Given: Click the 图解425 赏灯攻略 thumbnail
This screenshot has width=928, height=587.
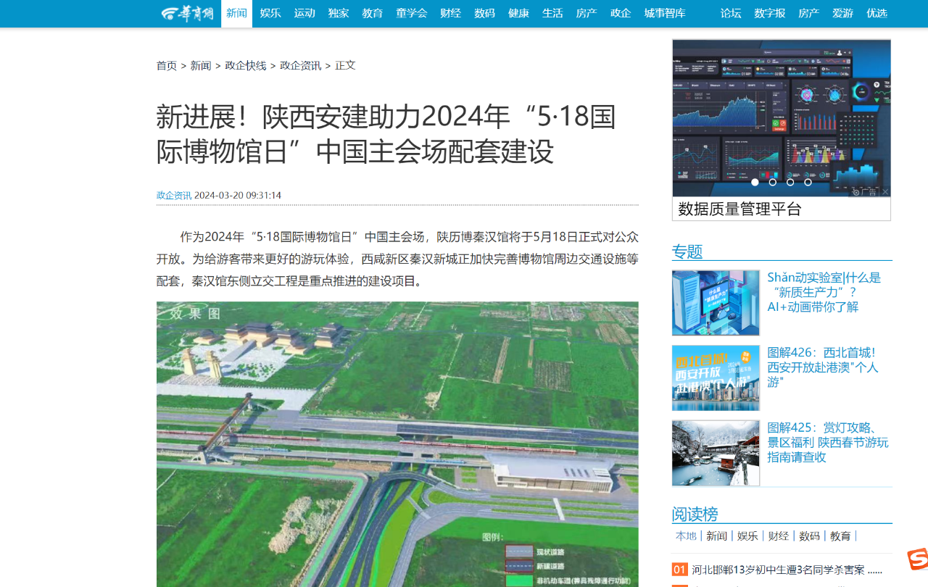Looking at the screenshot, I should [x=716, y=453].
